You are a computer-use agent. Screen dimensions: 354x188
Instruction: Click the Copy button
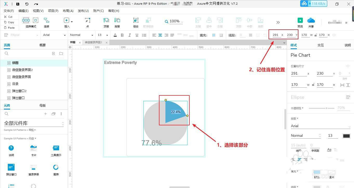pyautogui.click(x=9, y=22)
